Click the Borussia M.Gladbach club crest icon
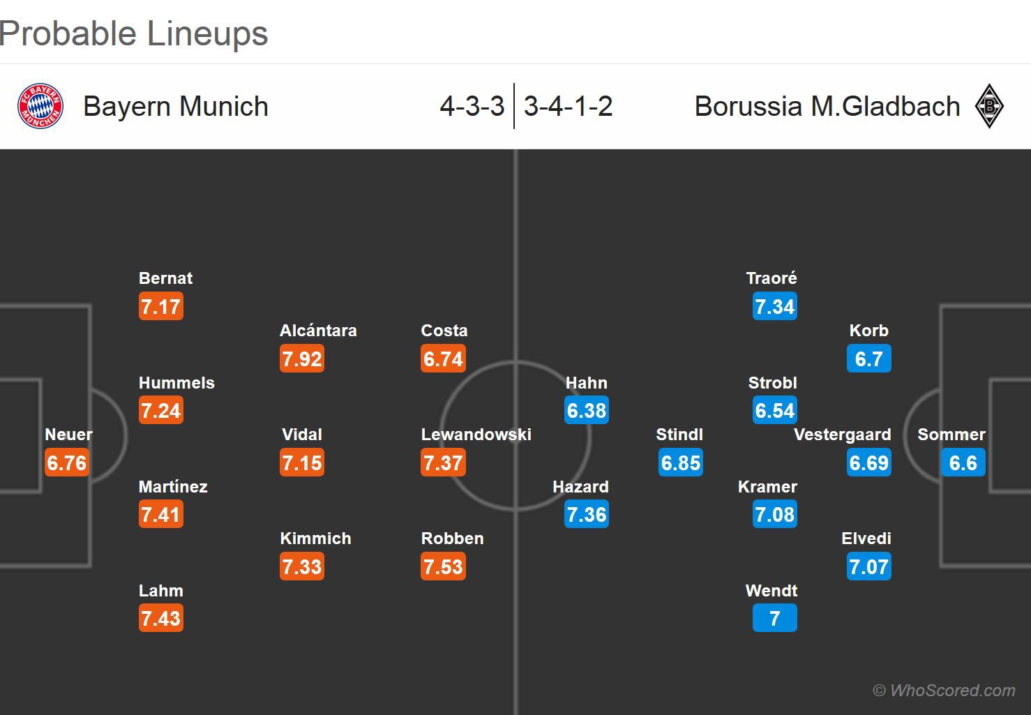The height and width of the screenshot is (715, 1031). 988,106
